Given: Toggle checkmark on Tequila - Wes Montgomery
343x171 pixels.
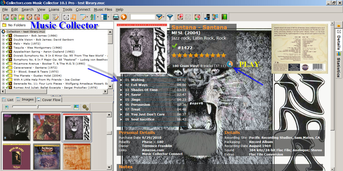Looking at the screenshot, I should pyautogui.click(x=7, y=48).
